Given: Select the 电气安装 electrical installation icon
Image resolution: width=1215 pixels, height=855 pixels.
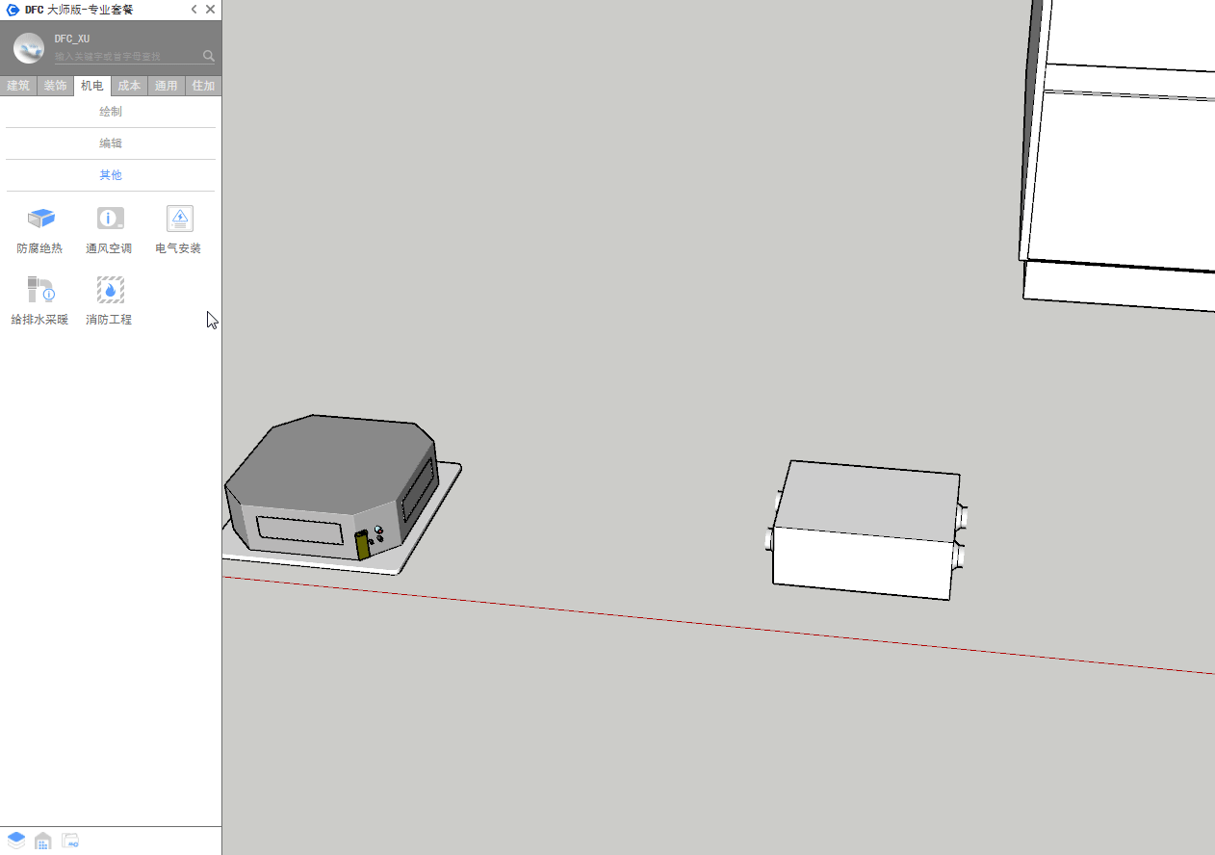Looking at the screenshot, I should pyautogui.click(x=179, y=220).
